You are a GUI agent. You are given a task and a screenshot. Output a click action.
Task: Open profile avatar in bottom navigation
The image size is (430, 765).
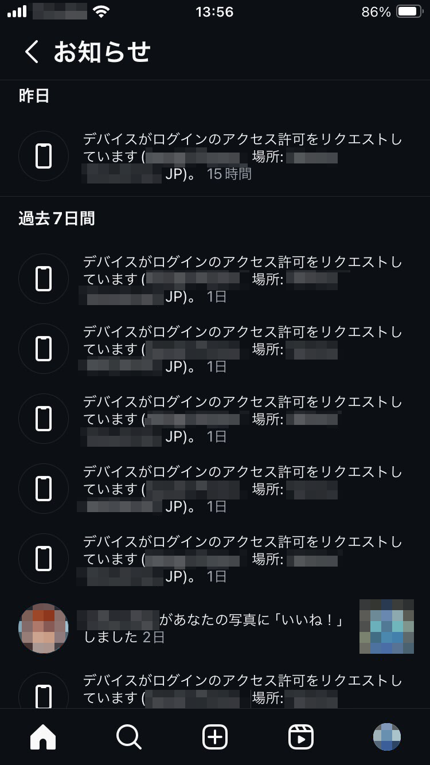(x=387, y=737)
